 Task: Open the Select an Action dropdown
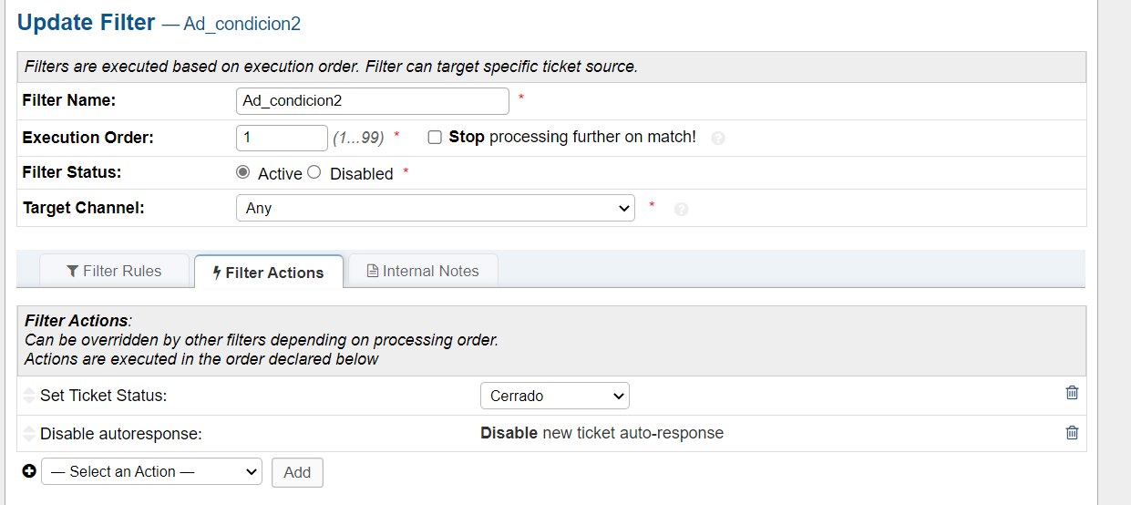click(x=151, y=471)
